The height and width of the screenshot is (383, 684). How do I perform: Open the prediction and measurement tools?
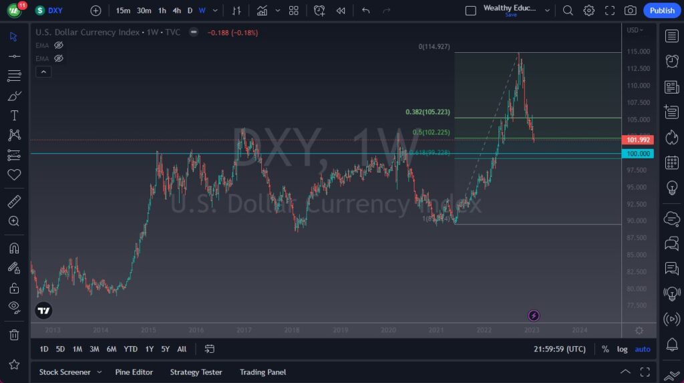(14, 155)
